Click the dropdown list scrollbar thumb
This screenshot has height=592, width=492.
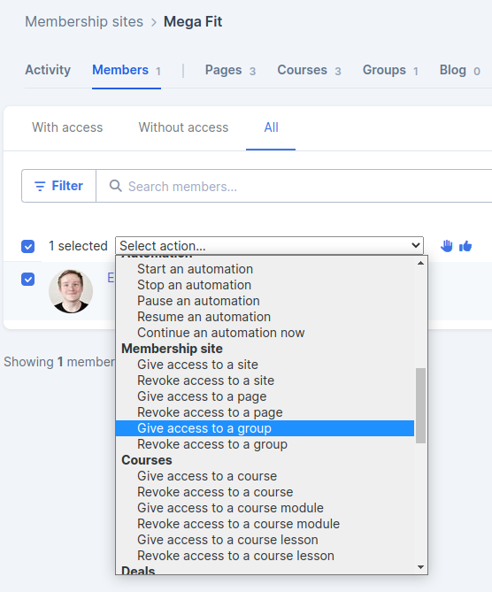point(420,405)
